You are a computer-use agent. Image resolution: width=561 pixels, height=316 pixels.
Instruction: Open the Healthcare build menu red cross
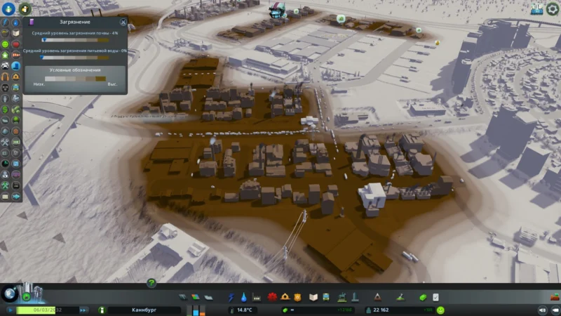pyautogui.click(x=272, y=297)
